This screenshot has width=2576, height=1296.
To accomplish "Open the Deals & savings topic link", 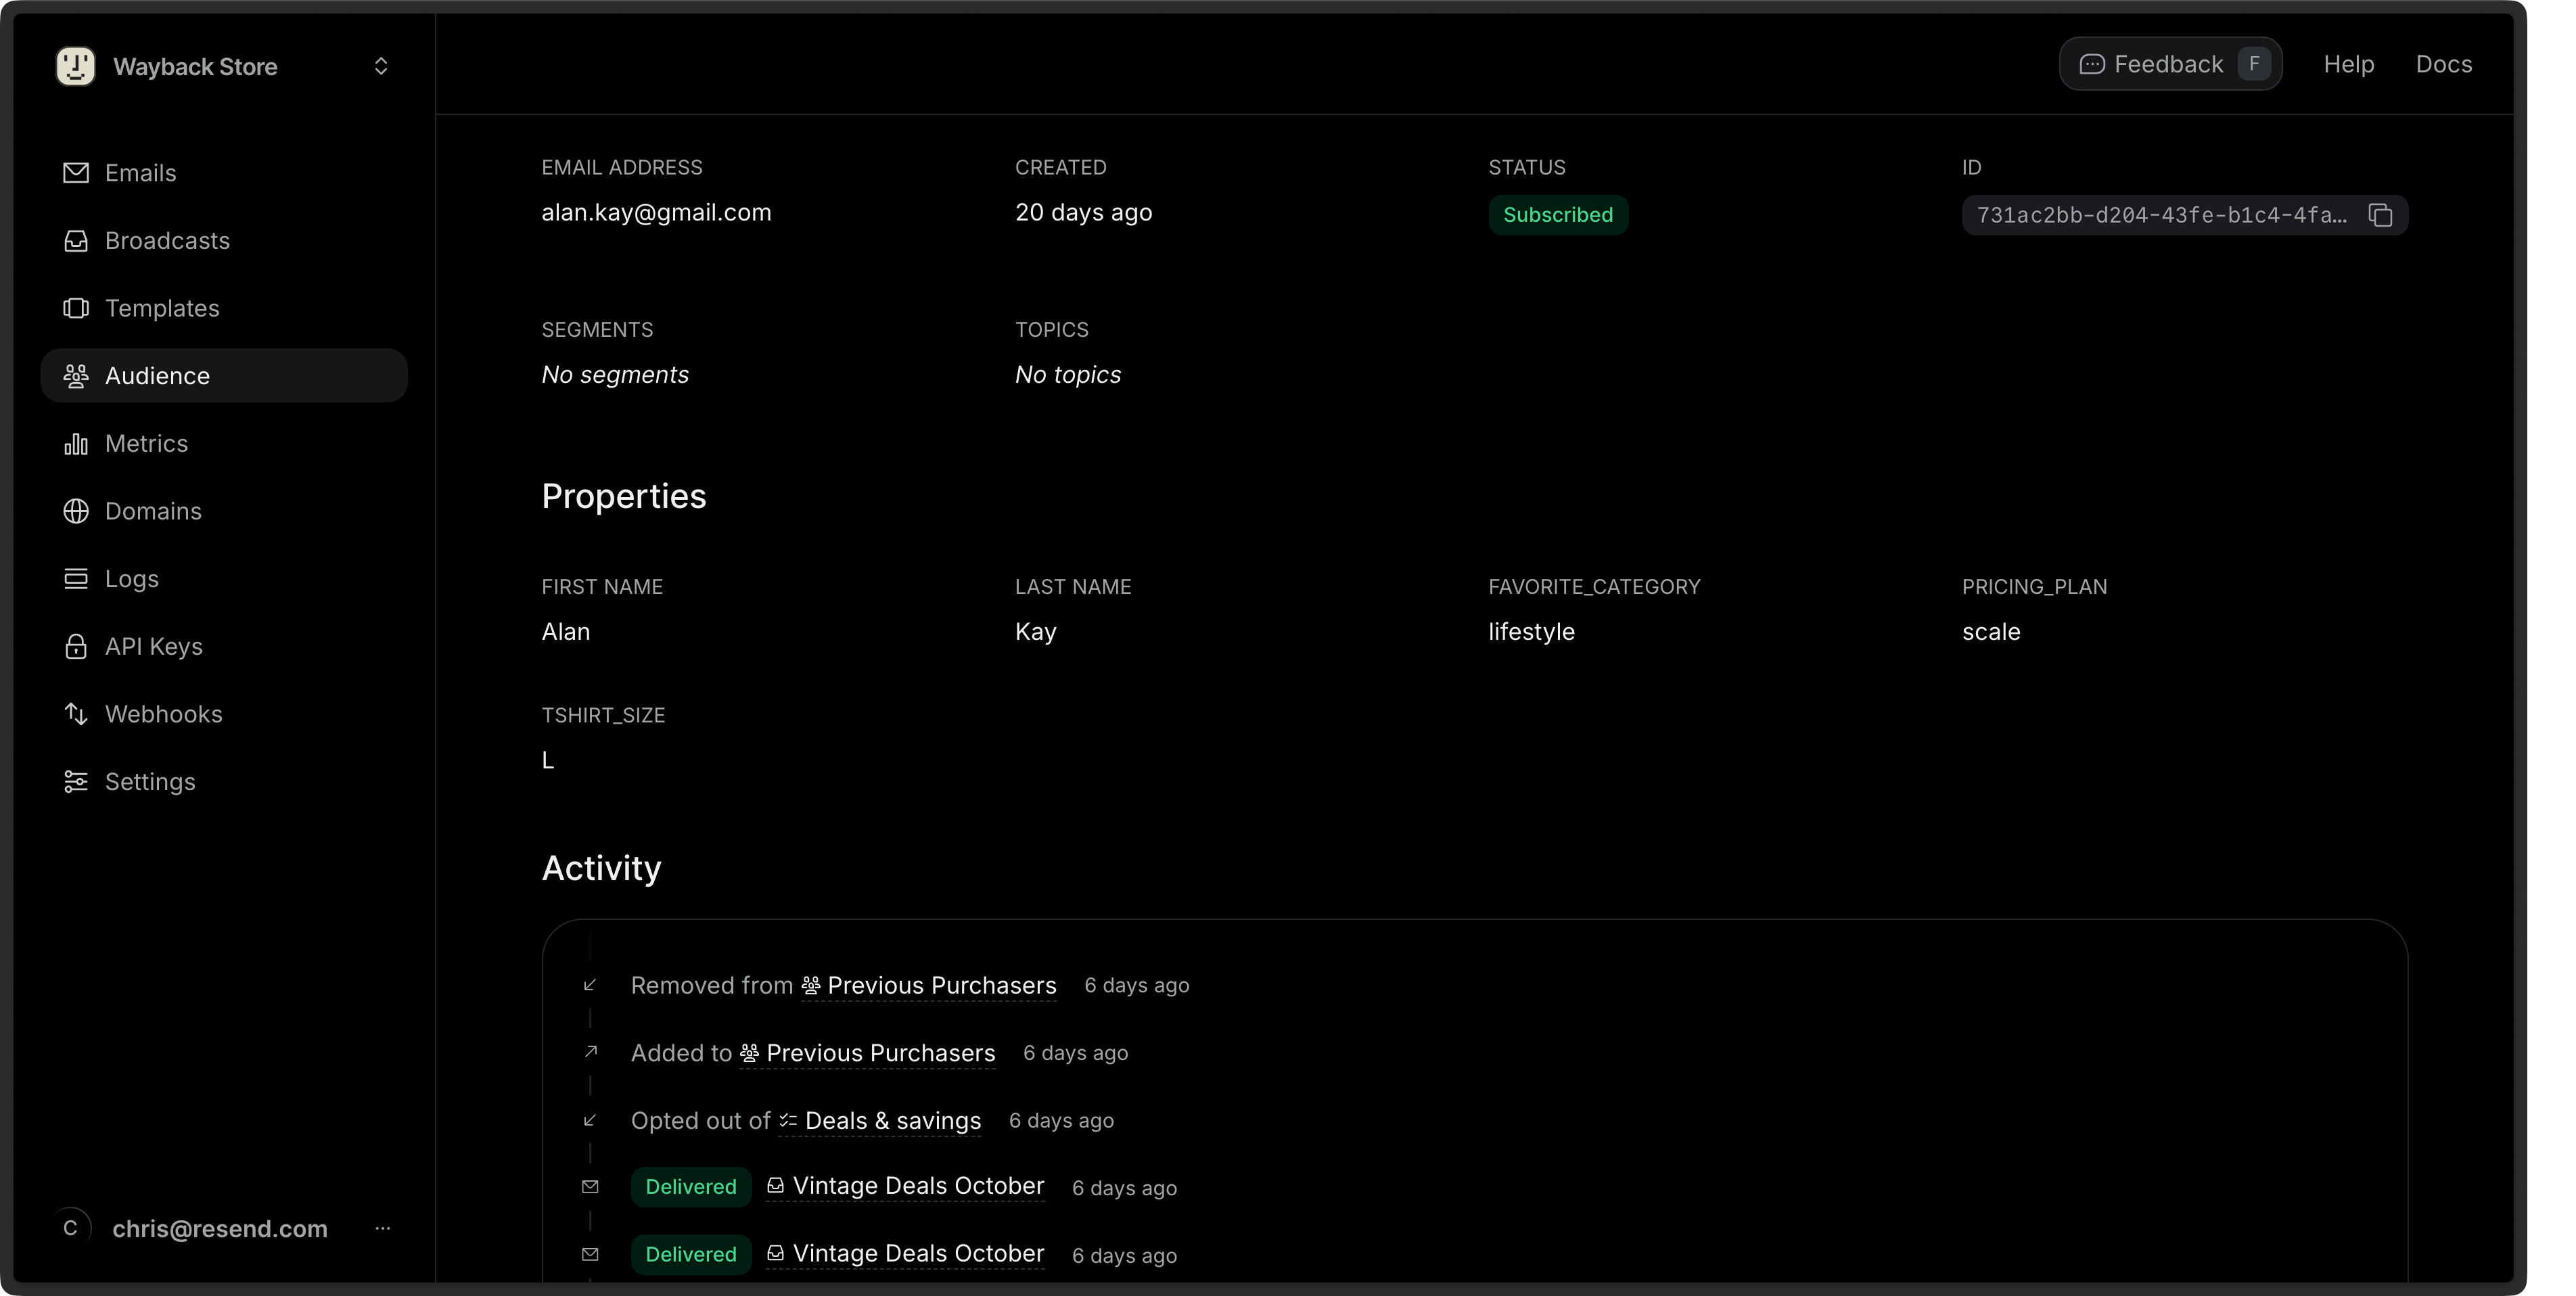I will click(891, 1121).
